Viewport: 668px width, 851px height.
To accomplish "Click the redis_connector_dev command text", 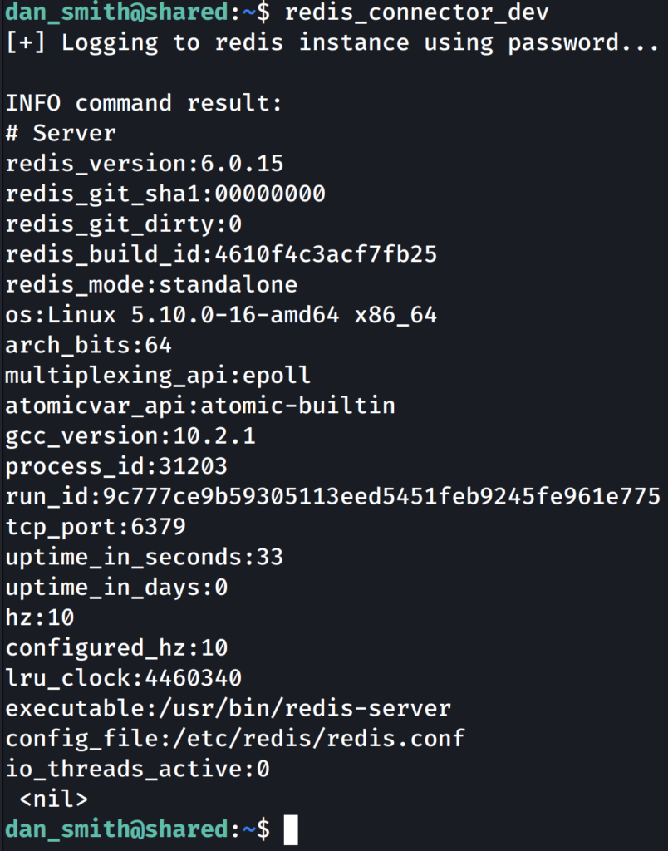I will (416, 12).
